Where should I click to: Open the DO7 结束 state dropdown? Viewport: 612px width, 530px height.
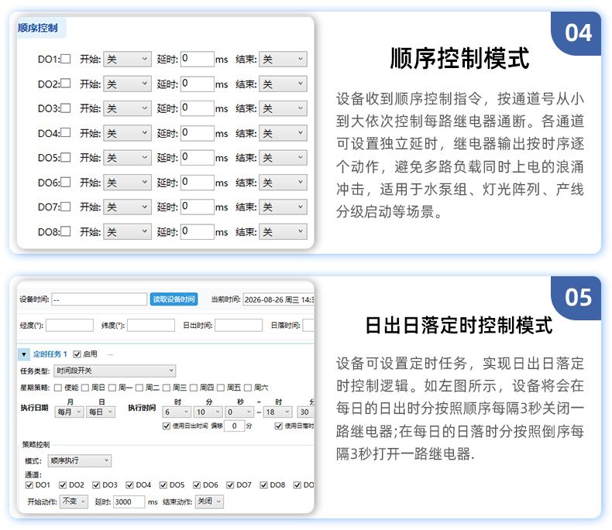[x=283, y=207]
